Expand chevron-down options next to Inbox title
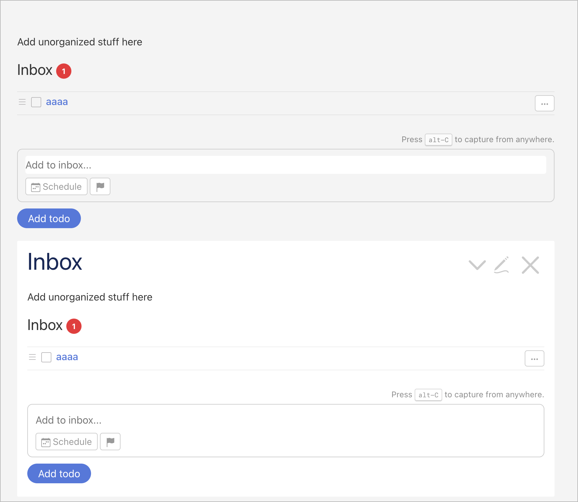578x502 pixels. coord(477,265)
